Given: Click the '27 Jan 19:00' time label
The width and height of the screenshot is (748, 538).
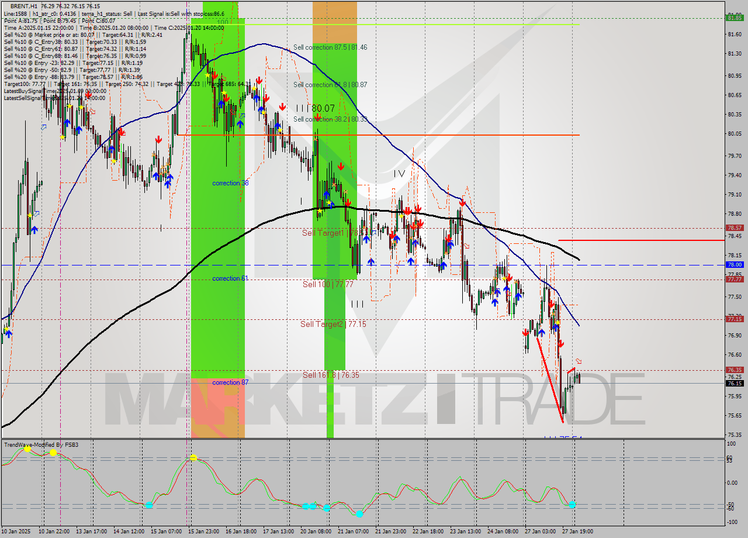Looking at the screenshot, I should click(x=579, y=532).
